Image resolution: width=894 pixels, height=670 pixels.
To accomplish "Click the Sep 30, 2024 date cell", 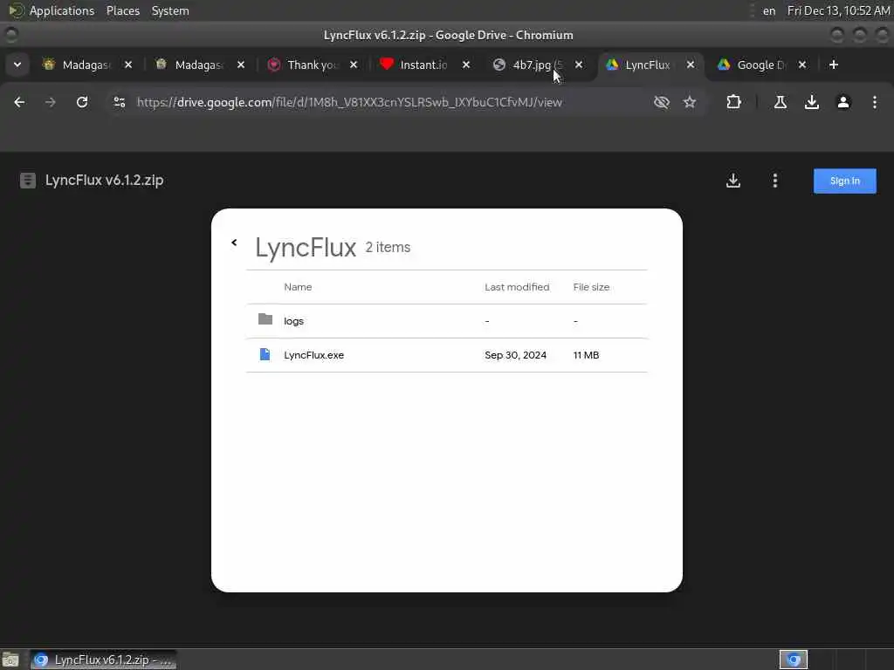I will pos(515,355).
